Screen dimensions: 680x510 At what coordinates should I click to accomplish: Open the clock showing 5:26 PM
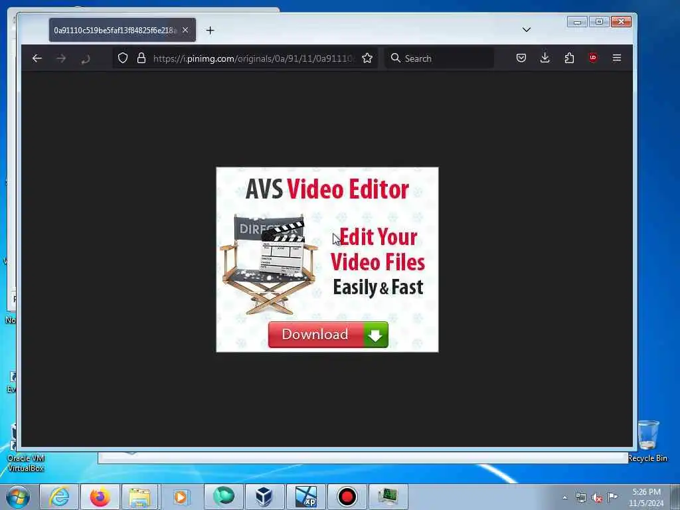[x=646, y=497]
